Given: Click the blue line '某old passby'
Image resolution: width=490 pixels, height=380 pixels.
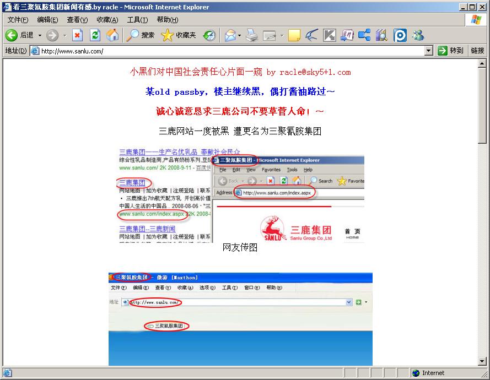Looking at the screenshot, I should click(240, 91).
